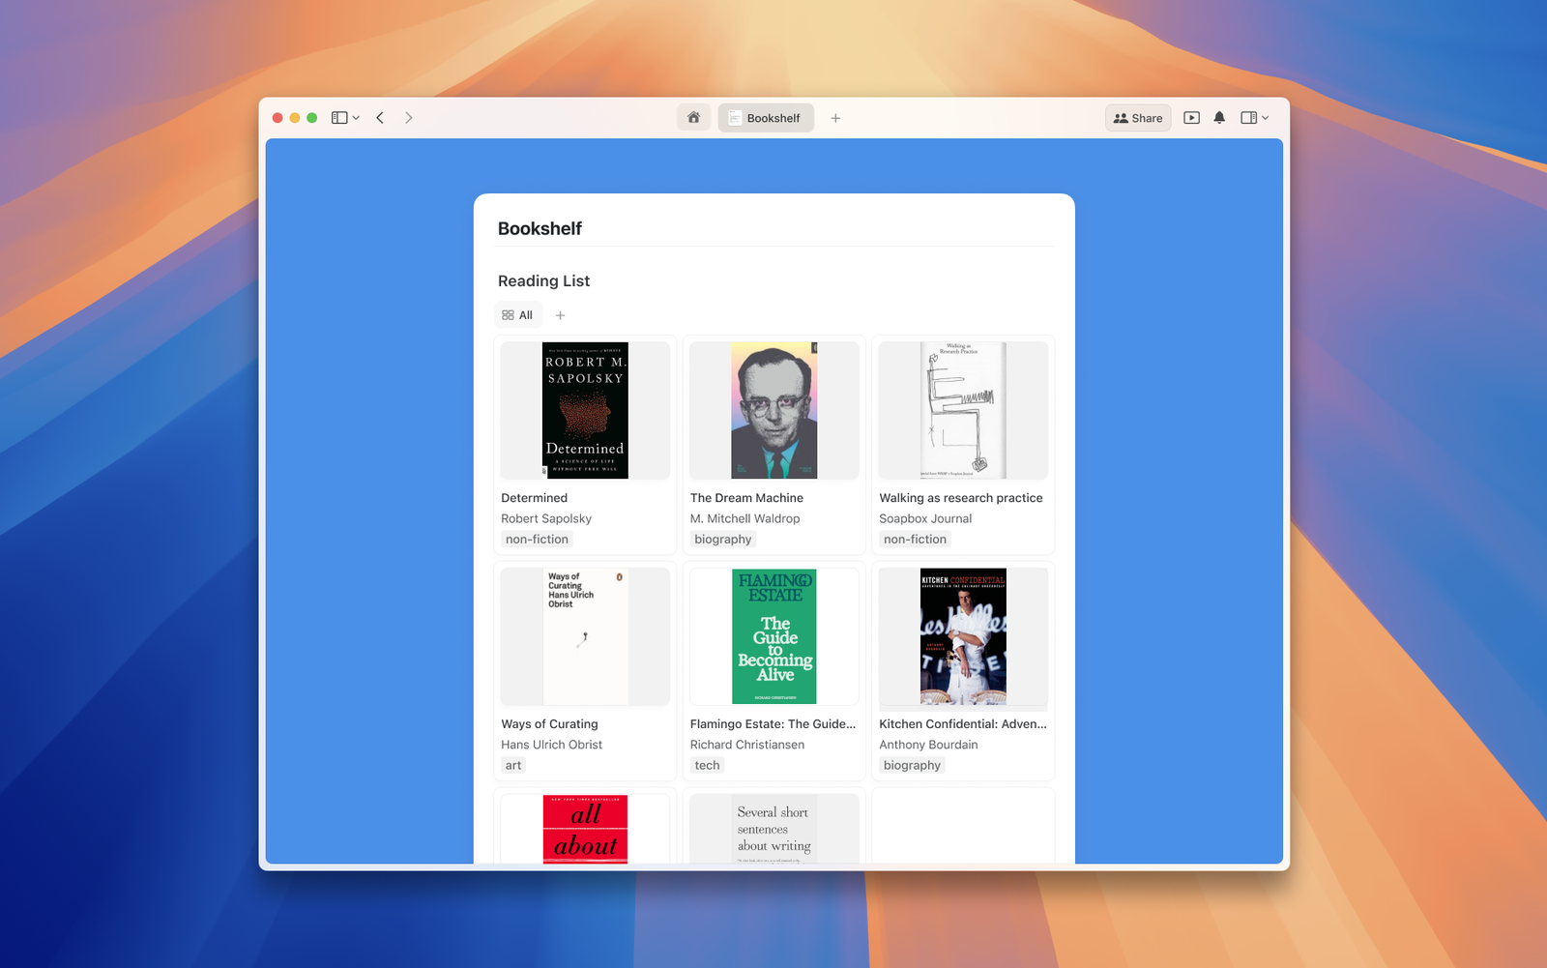The width and height of the screenshot is (1547, 968).
Task: Switch to the Bookshelf tab
Action: pos(766,118)
